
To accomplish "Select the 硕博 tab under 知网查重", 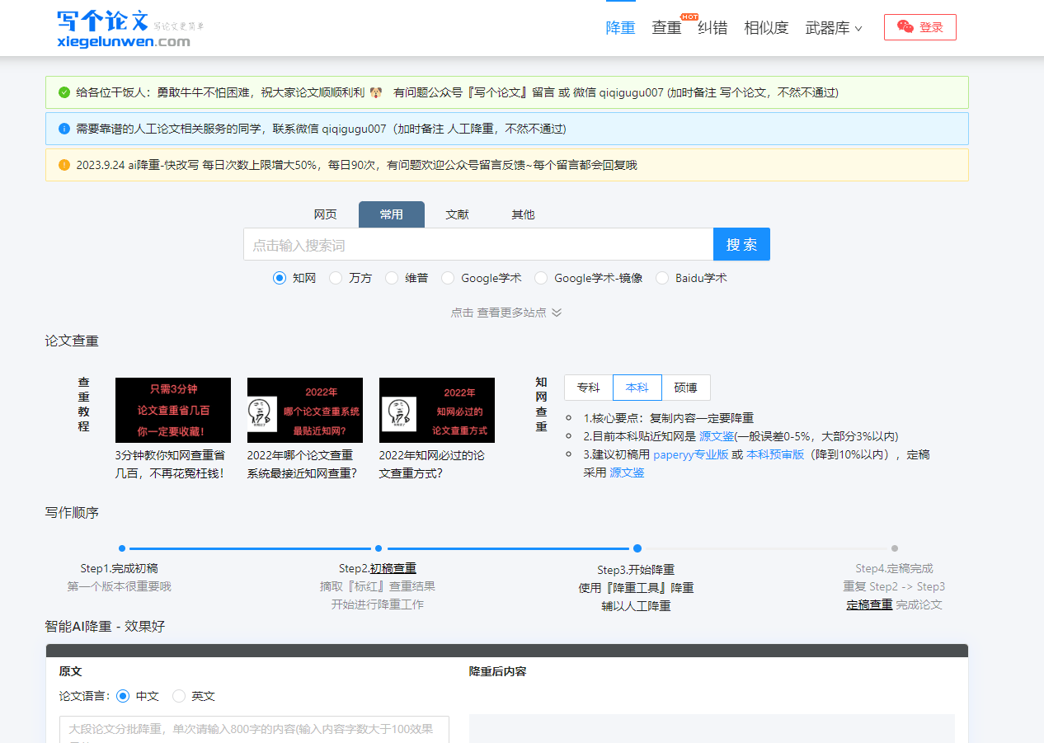I will pos(685,388).
